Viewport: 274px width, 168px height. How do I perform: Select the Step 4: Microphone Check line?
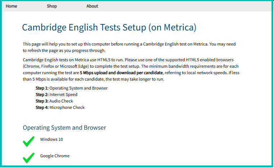pyautogui.click(x=60, y=107)
